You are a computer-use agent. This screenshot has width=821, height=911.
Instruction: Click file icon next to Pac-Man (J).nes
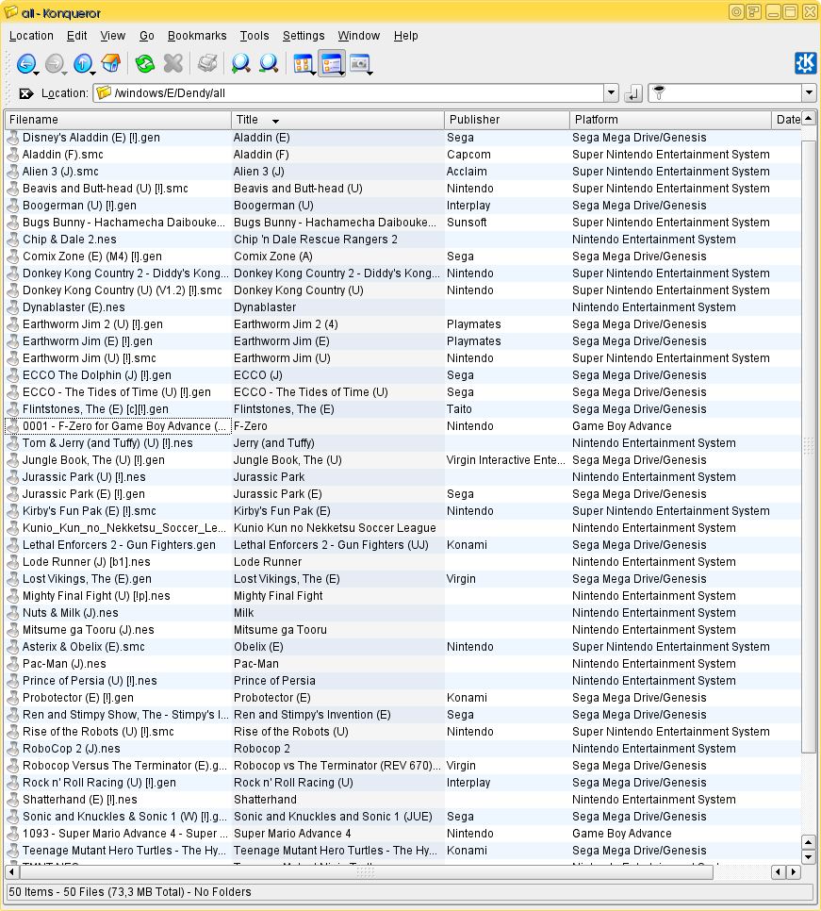coord(13,664)
